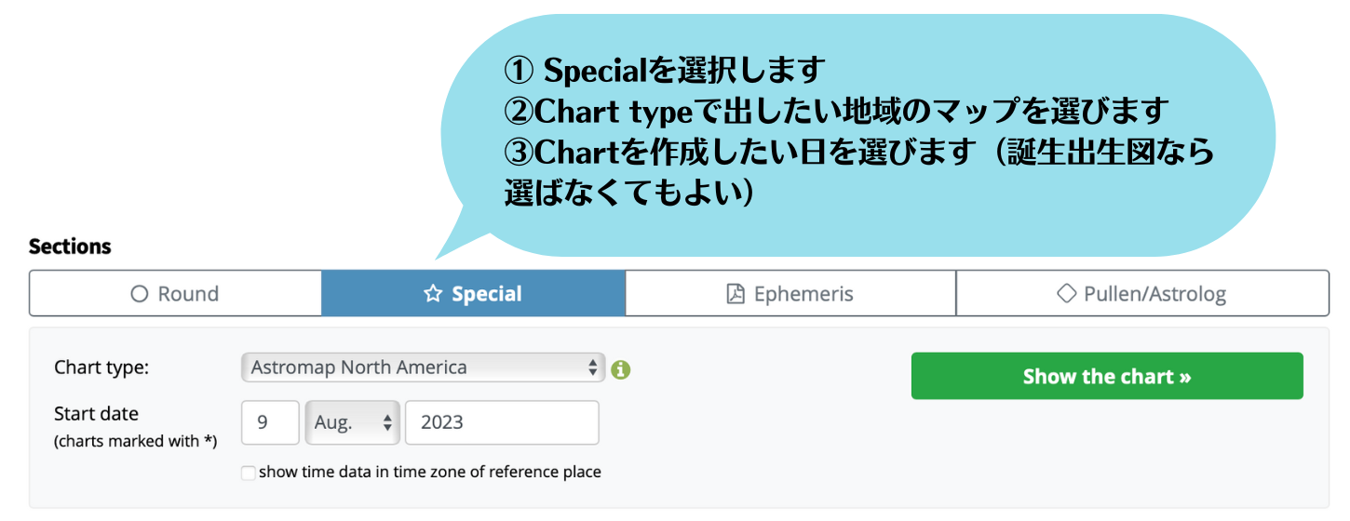Viewport: 1350px width, 521px height.
Task: Click the Chart type label
Action: pyautogui.click(x=101, y=367)
